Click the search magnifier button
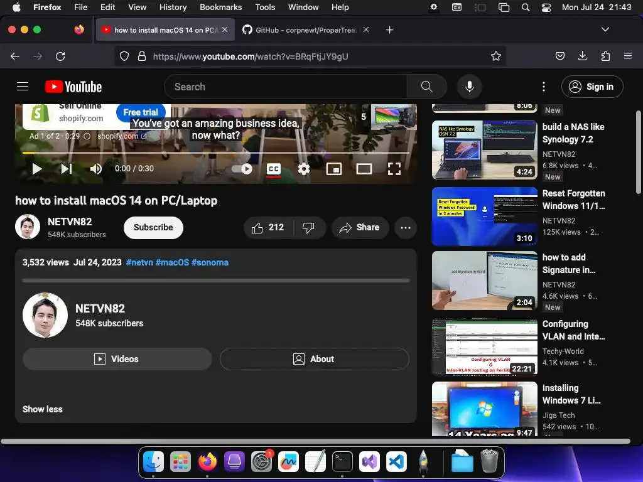 click(x=426, y=87)
